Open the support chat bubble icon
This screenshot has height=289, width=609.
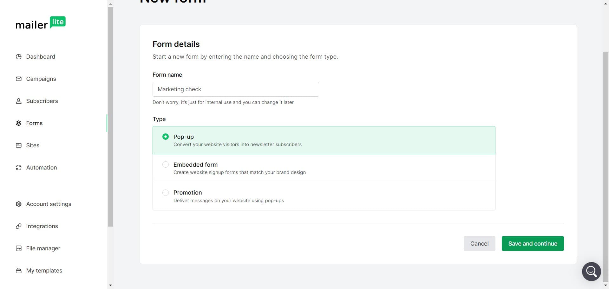pyautogui.click(x=591, y=272)
